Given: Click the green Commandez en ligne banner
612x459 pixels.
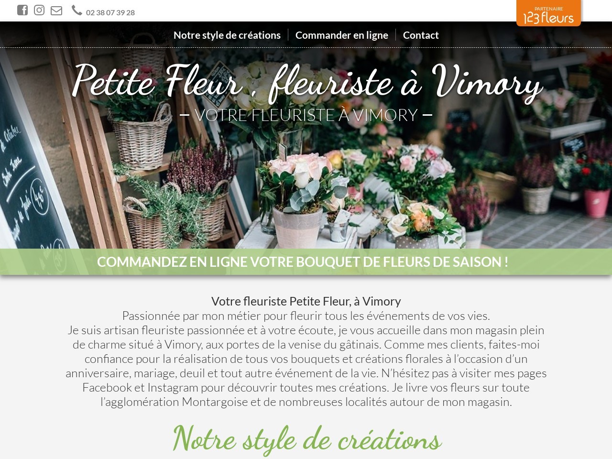Looking at the screenshot, I should pyautogui.click(x=306, y=262).
